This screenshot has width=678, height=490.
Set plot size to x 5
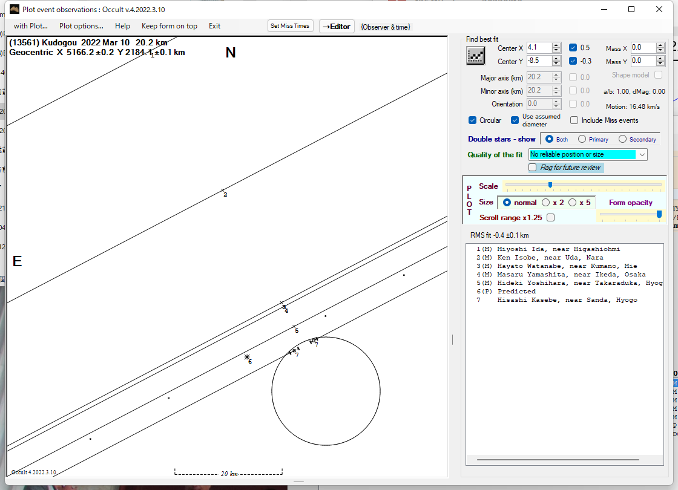tap(572, 203)
